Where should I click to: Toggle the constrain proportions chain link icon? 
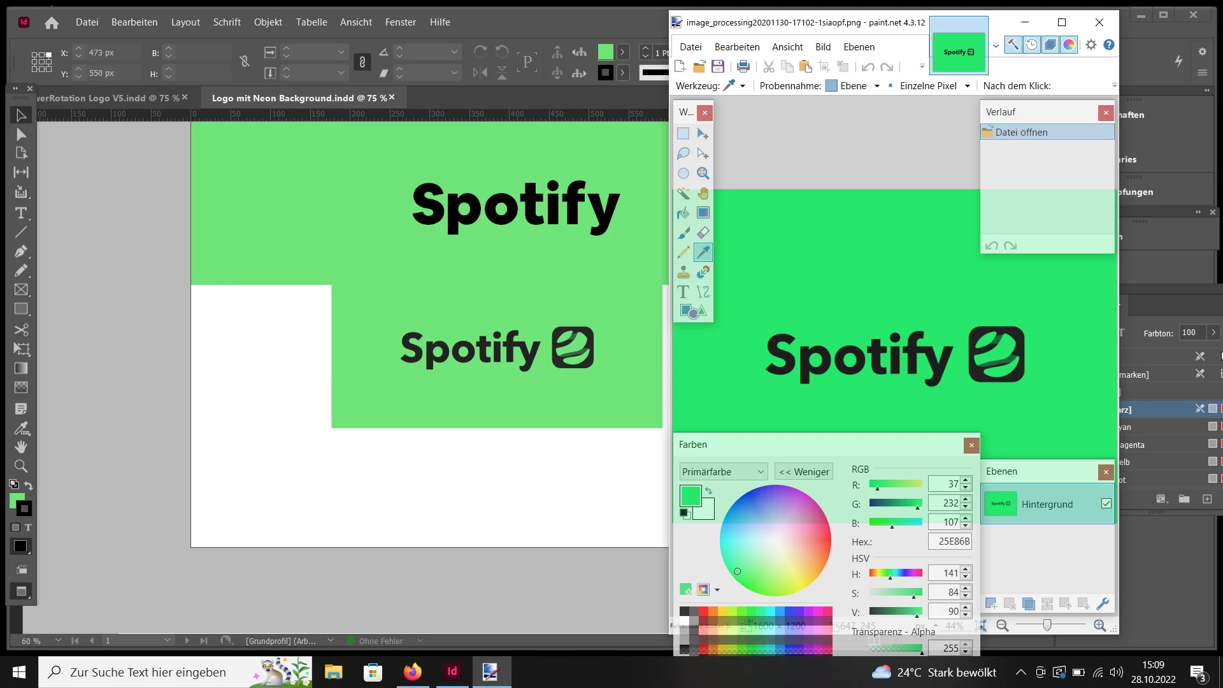tap(244, 61)
